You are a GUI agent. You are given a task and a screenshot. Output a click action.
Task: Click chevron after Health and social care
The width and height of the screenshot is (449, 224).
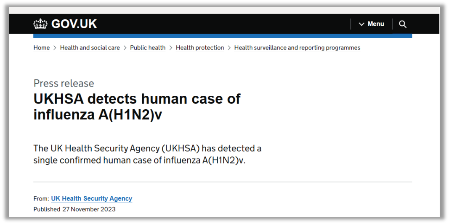[x=125, y=48]
